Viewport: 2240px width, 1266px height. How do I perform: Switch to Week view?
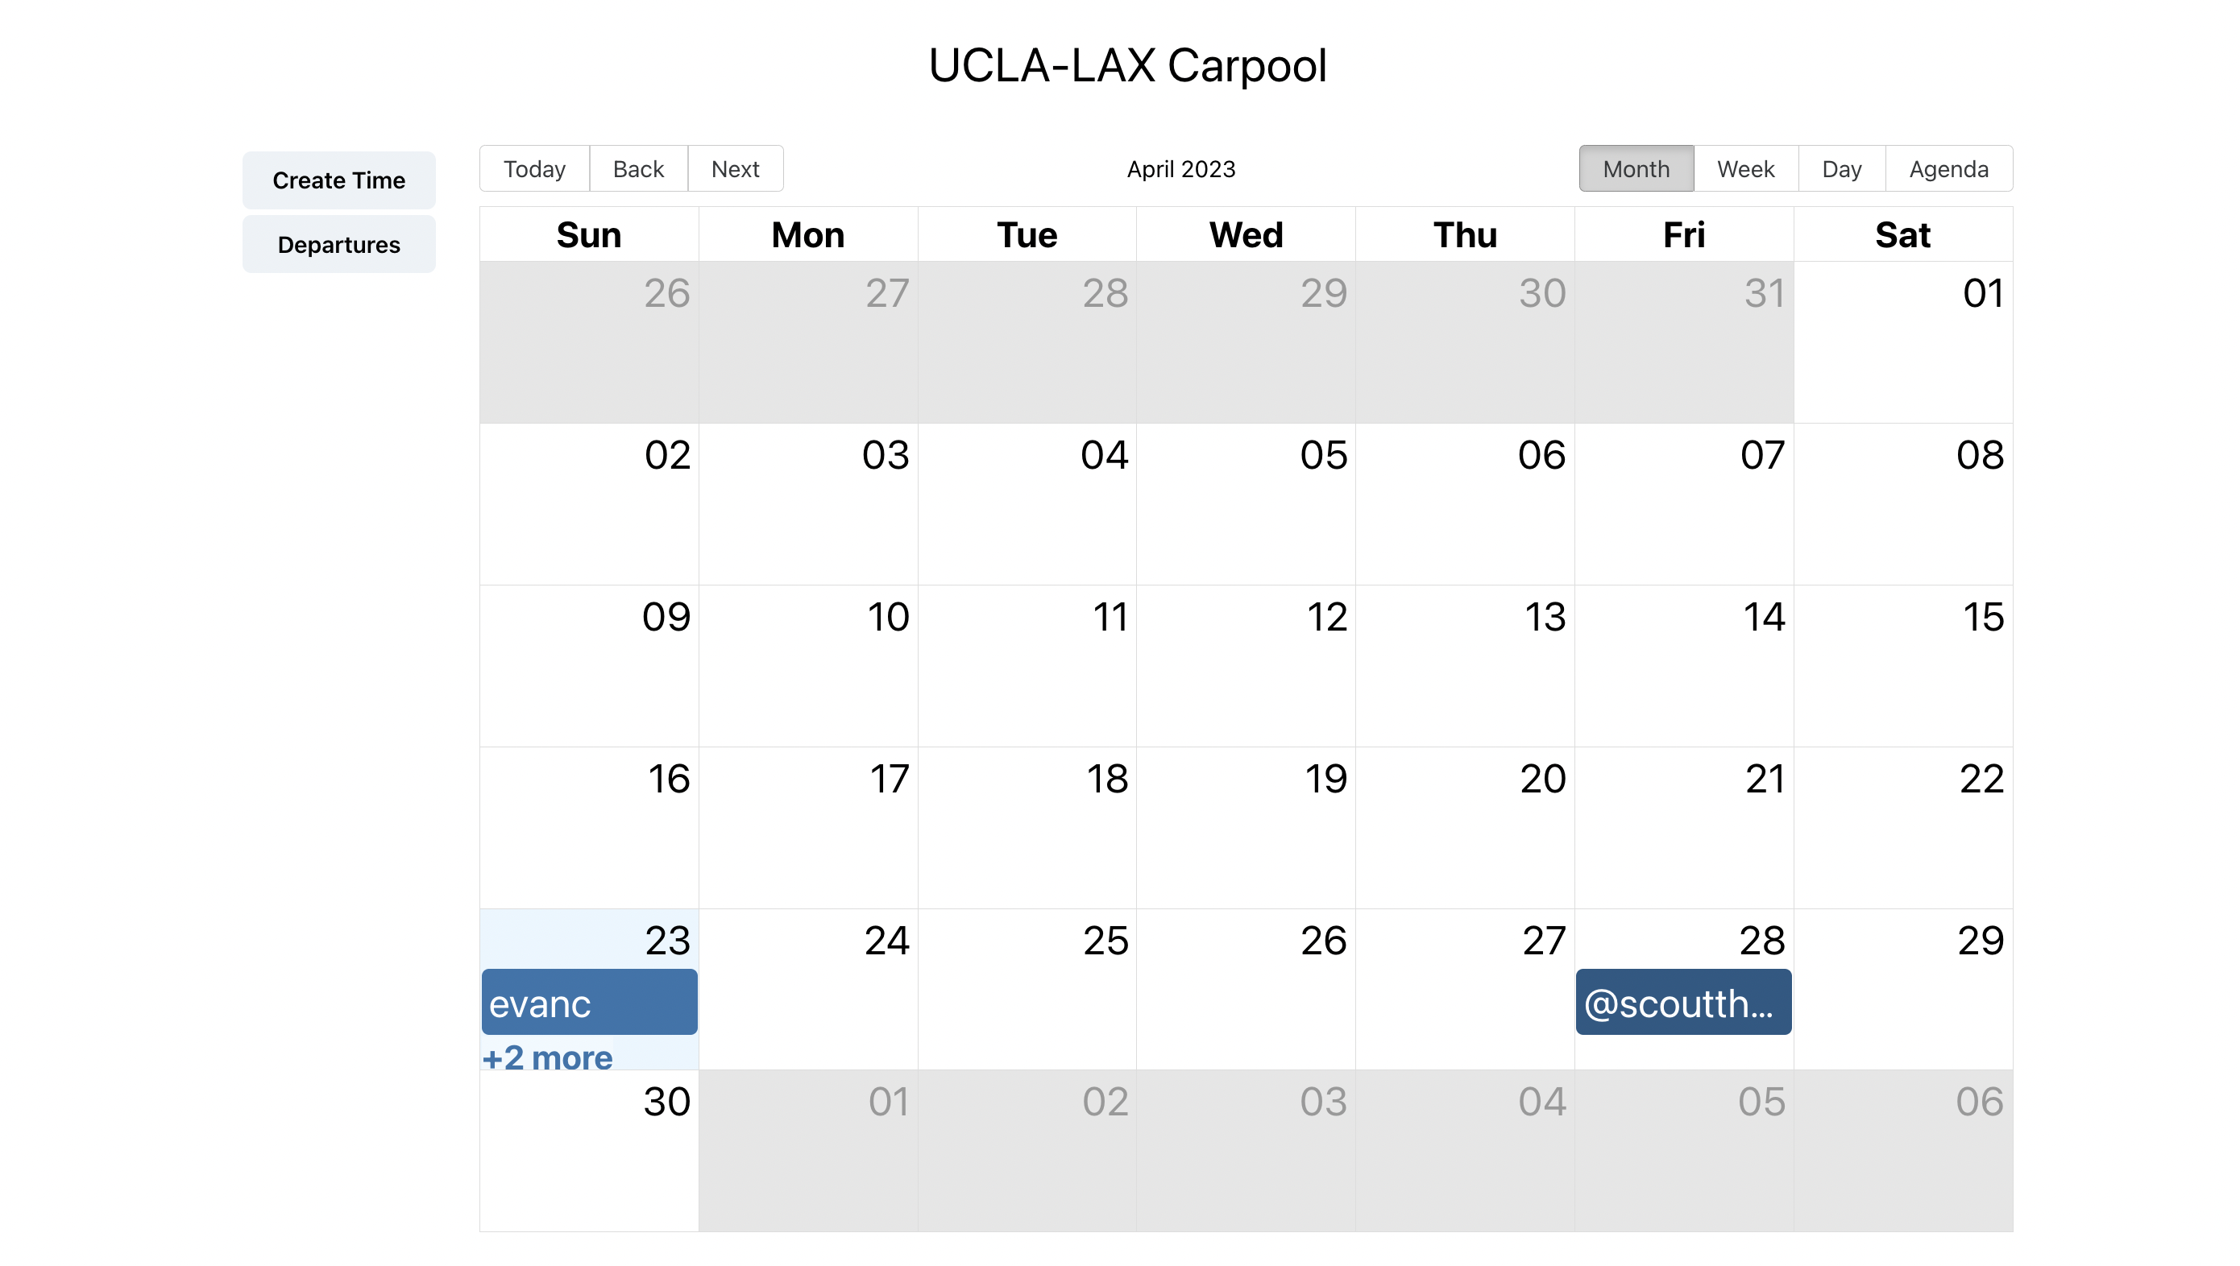(x=1745, y=168)
